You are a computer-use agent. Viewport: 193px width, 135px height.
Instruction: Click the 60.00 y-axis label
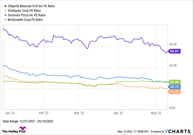coord(173,44)
